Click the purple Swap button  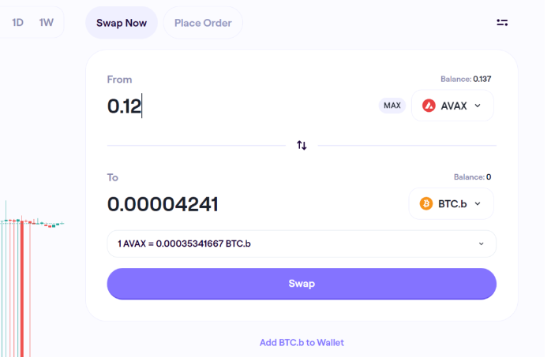302,284
